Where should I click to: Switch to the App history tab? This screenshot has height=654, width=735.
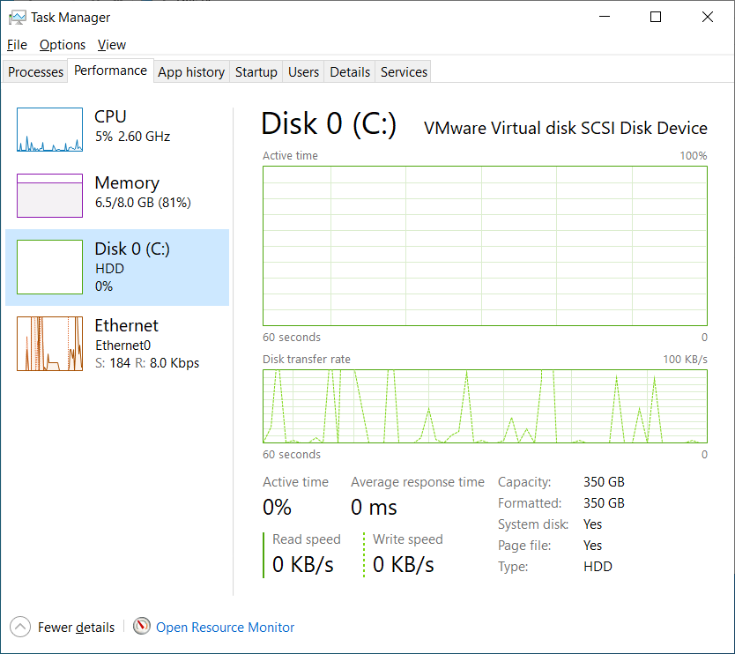click(191, 72)
